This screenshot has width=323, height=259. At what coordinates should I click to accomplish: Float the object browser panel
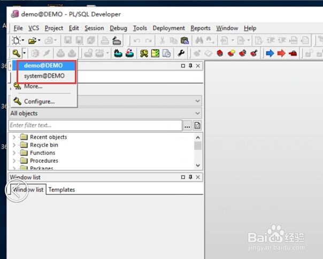[183, 66]
